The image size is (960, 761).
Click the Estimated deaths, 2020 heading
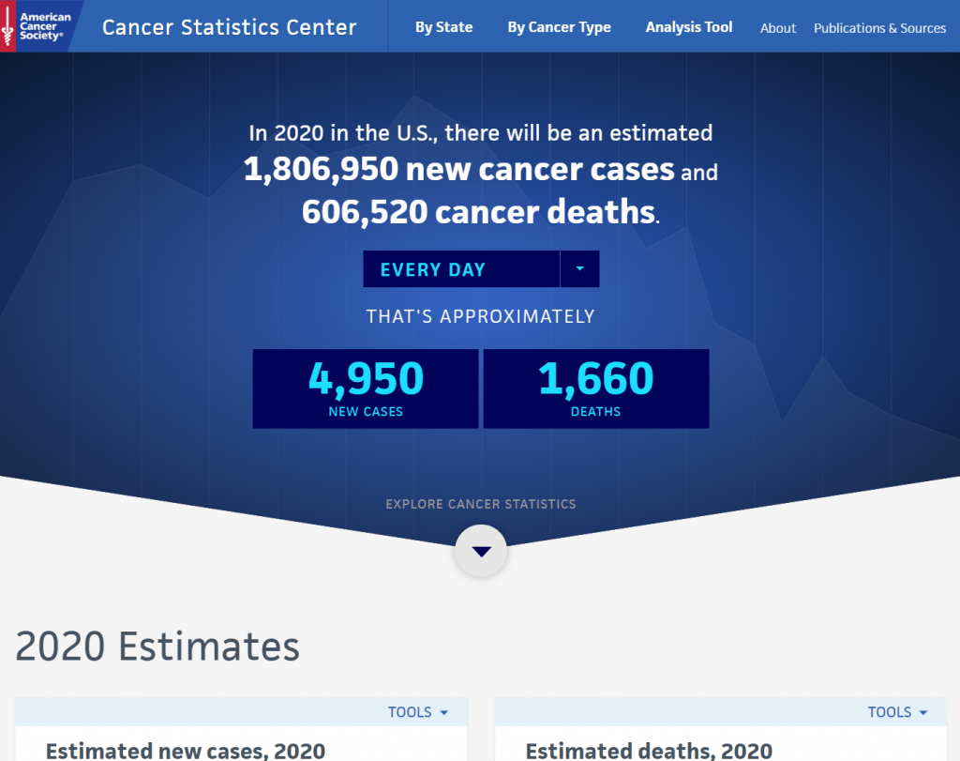649,751
